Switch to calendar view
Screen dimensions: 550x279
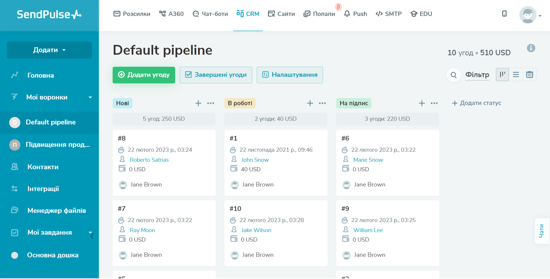click(529, 75)
